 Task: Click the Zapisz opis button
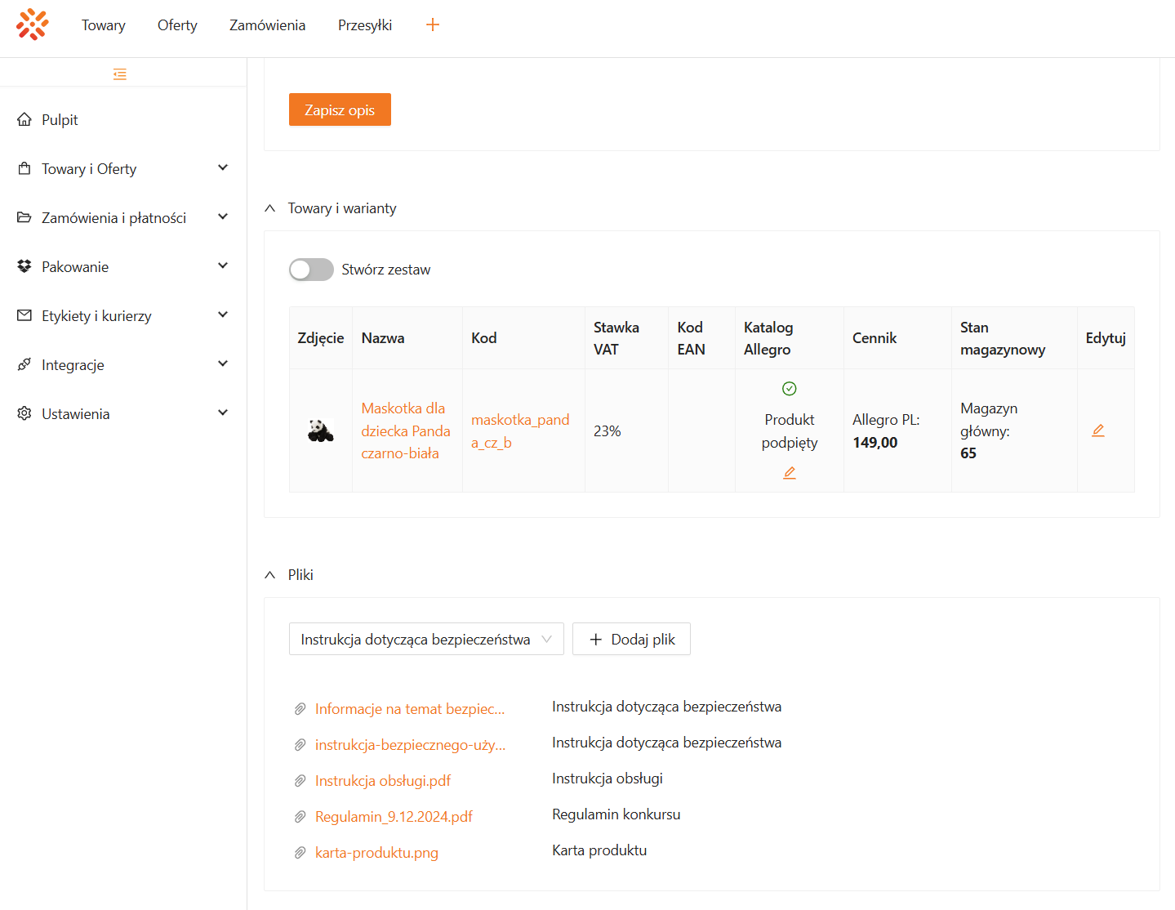(340, 109)
